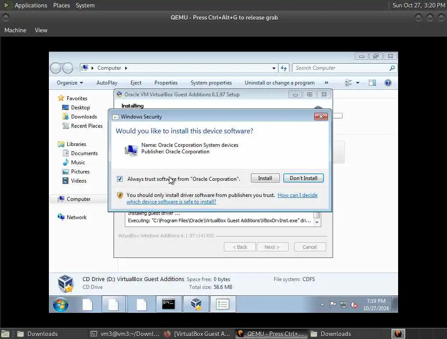The height and width of the screenshot is (339, 447).
Task: Open the first blank document taskbar icon
Action: tap(87, 304)
